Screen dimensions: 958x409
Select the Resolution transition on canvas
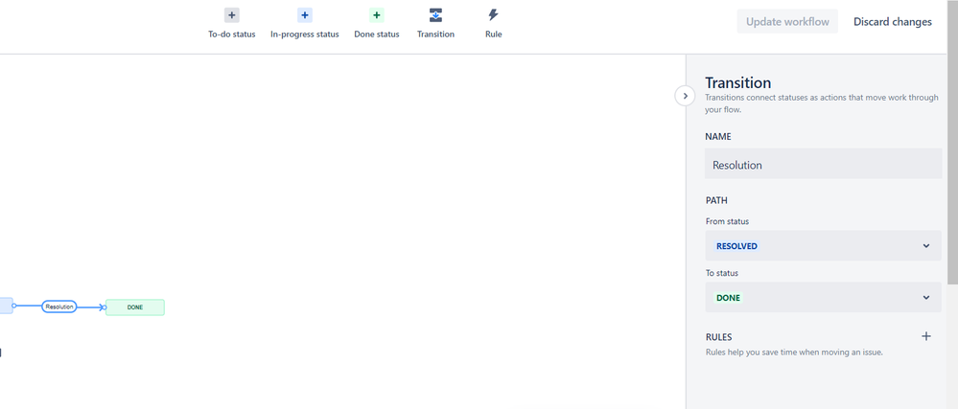[x=59, y=307]
